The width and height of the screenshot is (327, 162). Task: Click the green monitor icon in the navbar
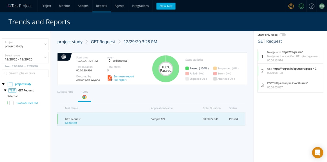301,6
